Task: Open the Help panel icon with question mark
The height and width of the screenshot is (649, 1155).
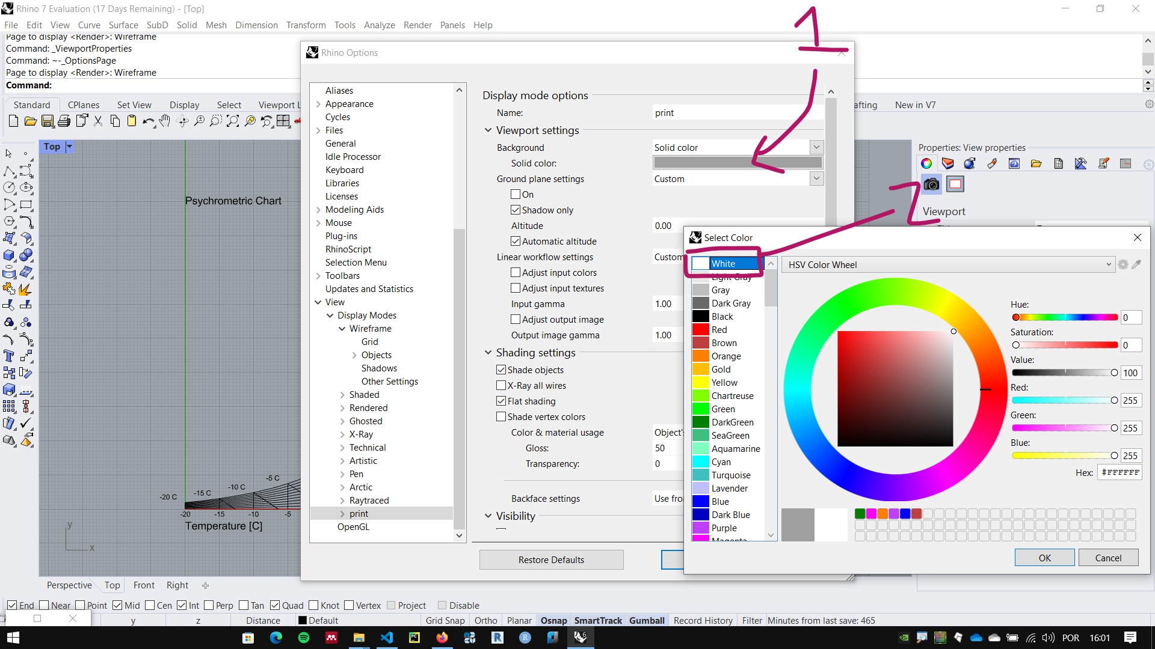Action: pyautogui.click(x=1014, y=163)
